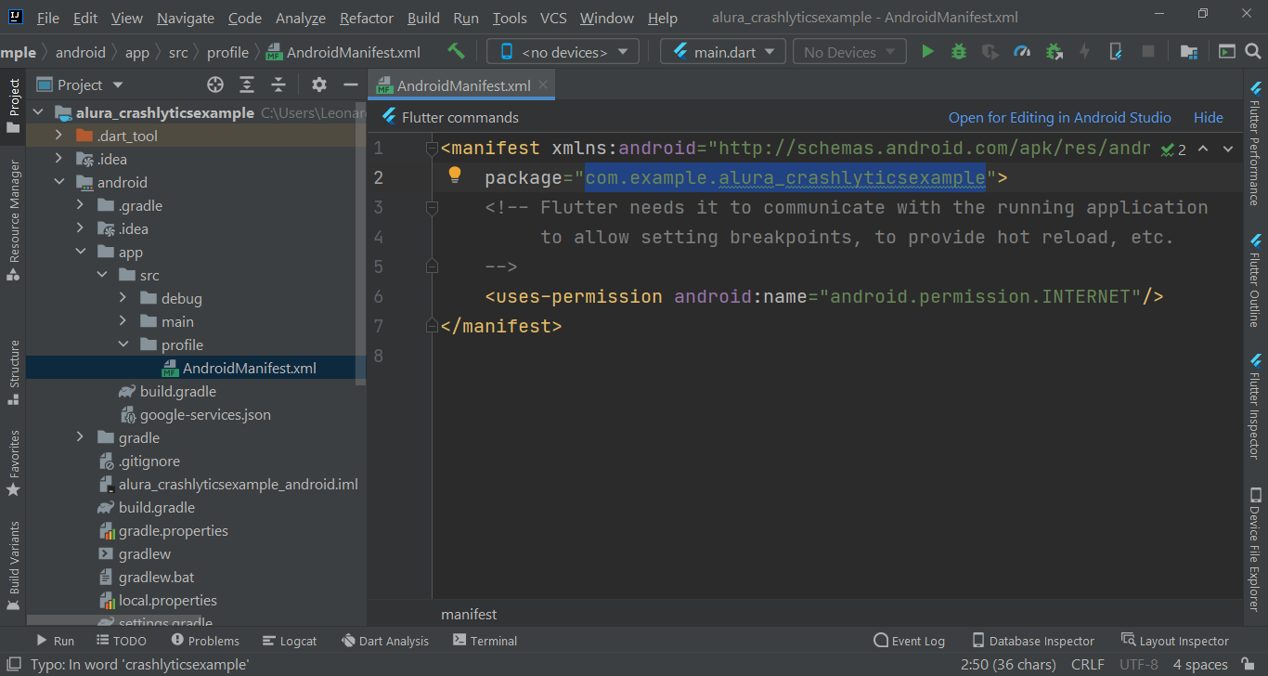
Task: Open the device selector dropdown
Action: [562, 51]
